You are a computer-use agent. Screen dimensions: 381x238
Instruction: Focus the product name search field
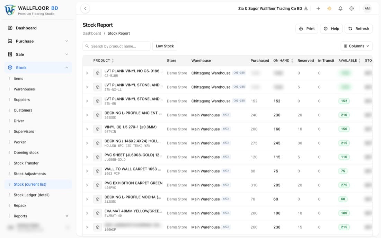pos(116,46)
